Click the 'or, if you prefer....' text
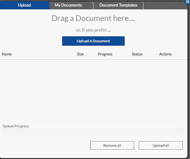 [93, 30]
